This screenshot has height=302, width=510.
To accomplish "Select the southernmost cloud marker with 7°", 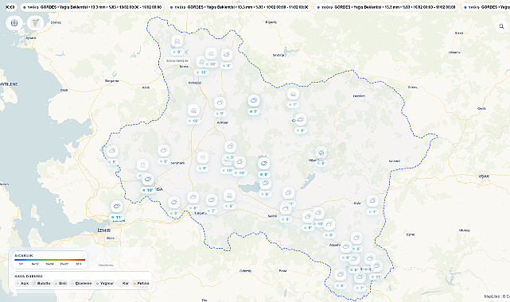I will [x=360, y=277].
